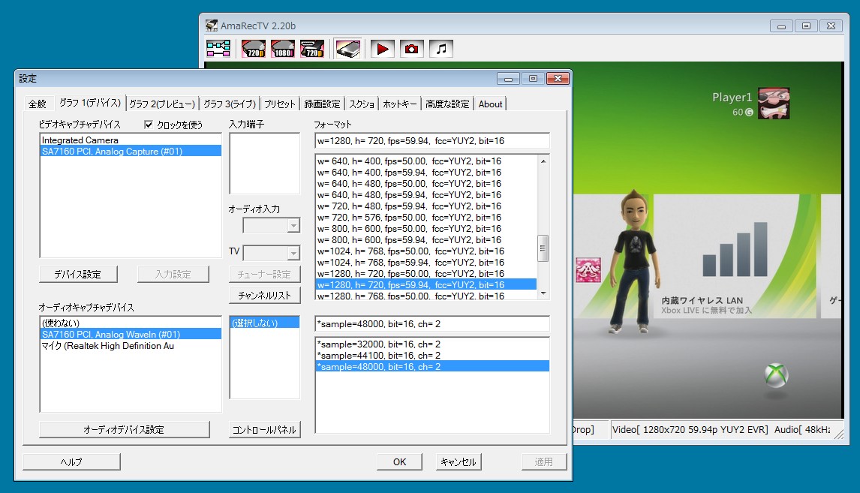Viewport: 860px width, 493px height.
Task: Click the コントロールパネル button
Action: click(264, 429)
